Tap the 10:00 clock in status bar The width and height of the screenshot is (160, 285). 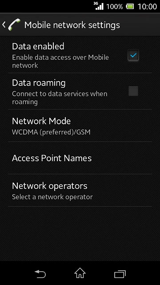[x=147, y=7]
